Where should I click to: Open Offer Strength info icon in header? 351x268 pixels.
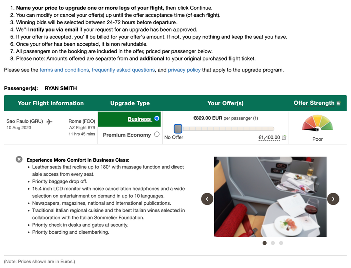339,103
